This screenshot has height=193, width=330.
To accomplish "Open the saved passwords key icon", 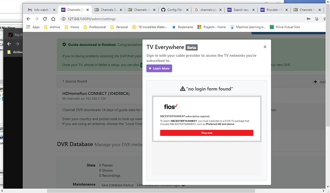I will 308,19.
